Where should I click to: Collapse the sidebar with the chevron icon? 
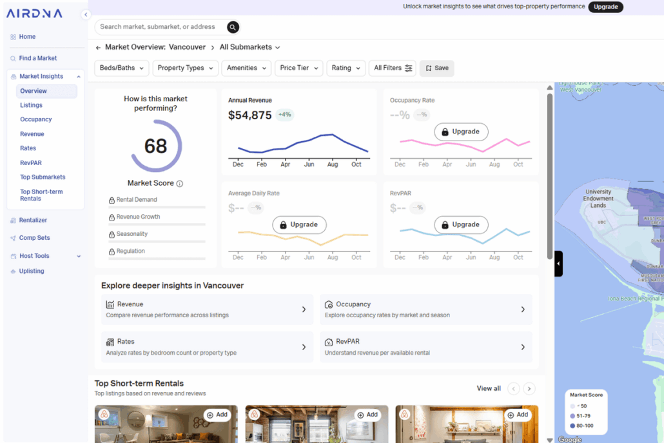(86, 15)
